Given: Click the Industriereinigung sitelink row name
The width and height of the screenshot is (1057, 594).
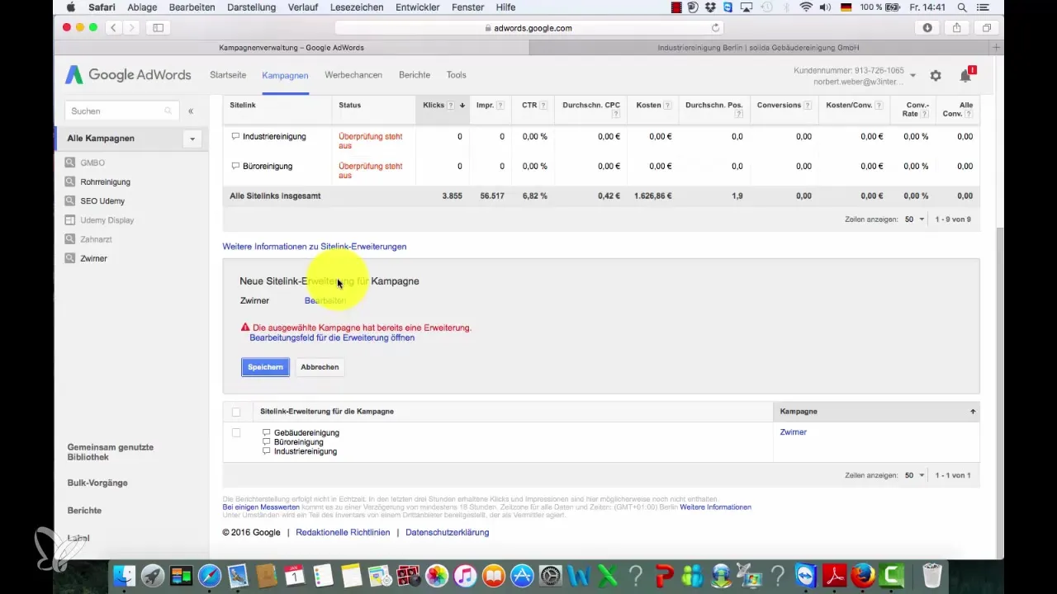Looking at the screenshot, I should click(x=274, y=136).
